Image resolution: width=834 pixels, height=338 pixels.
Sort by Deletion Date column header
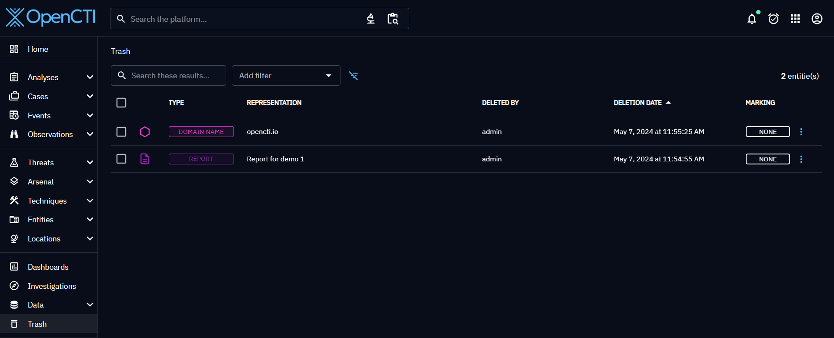(637, 103)
